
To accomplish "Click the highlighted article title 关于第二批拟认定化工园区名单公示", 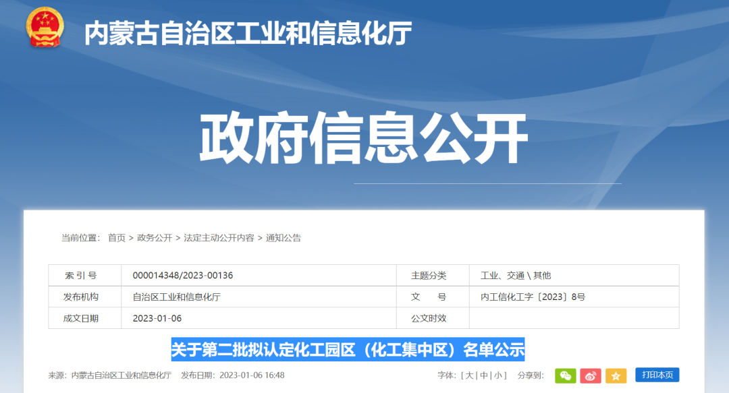I will [x=348, y=349].
